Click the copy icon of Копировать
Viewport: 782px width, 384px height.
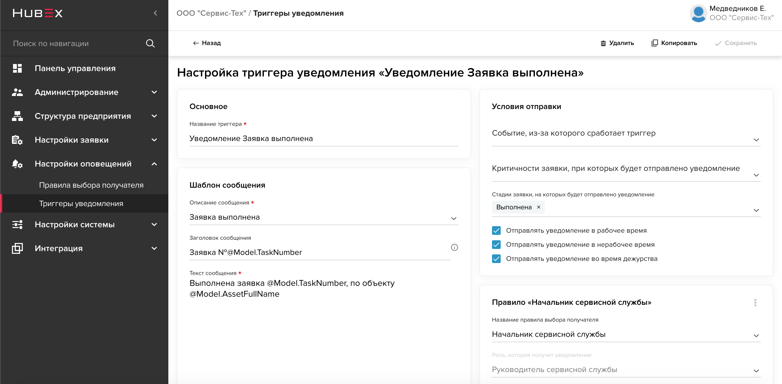(655, 43)
